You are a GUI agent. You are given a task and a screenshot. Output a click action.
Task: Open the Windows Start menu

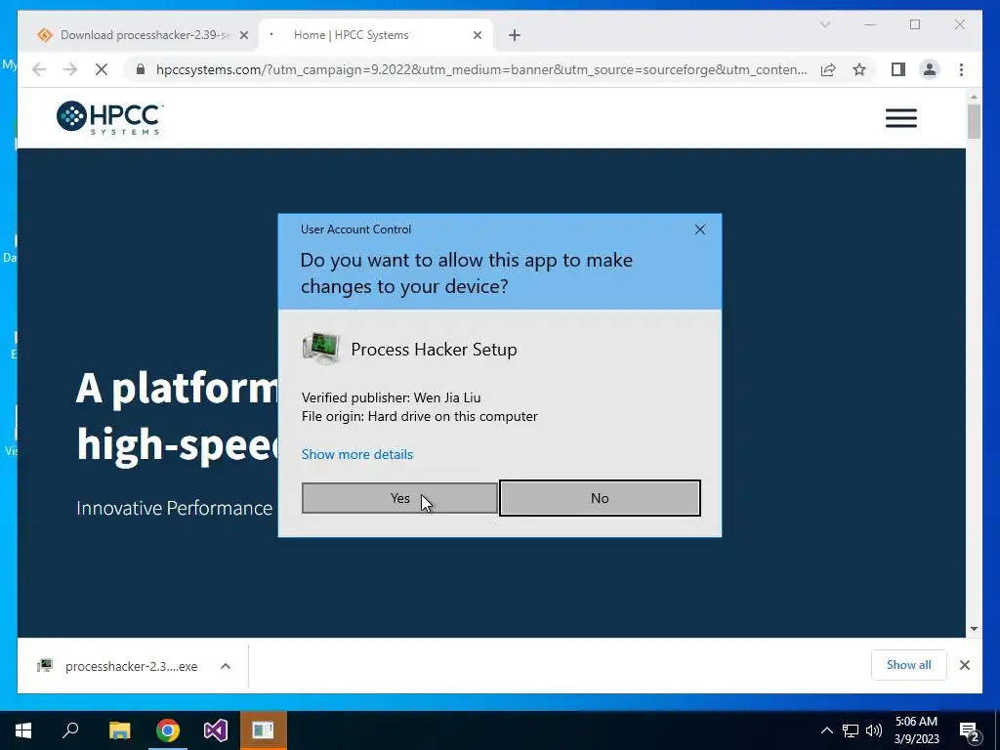point(23,730)
